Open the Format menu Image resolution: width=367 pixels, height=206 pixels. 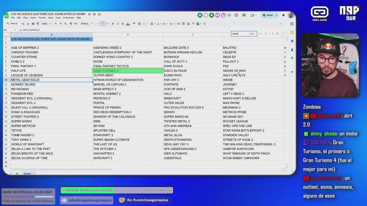[x=42, y=18]
